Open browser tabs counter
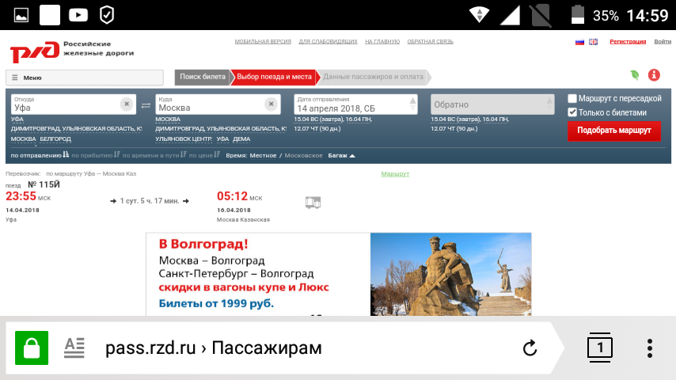Viewport: 676px width, 380px height. (600, 348)
